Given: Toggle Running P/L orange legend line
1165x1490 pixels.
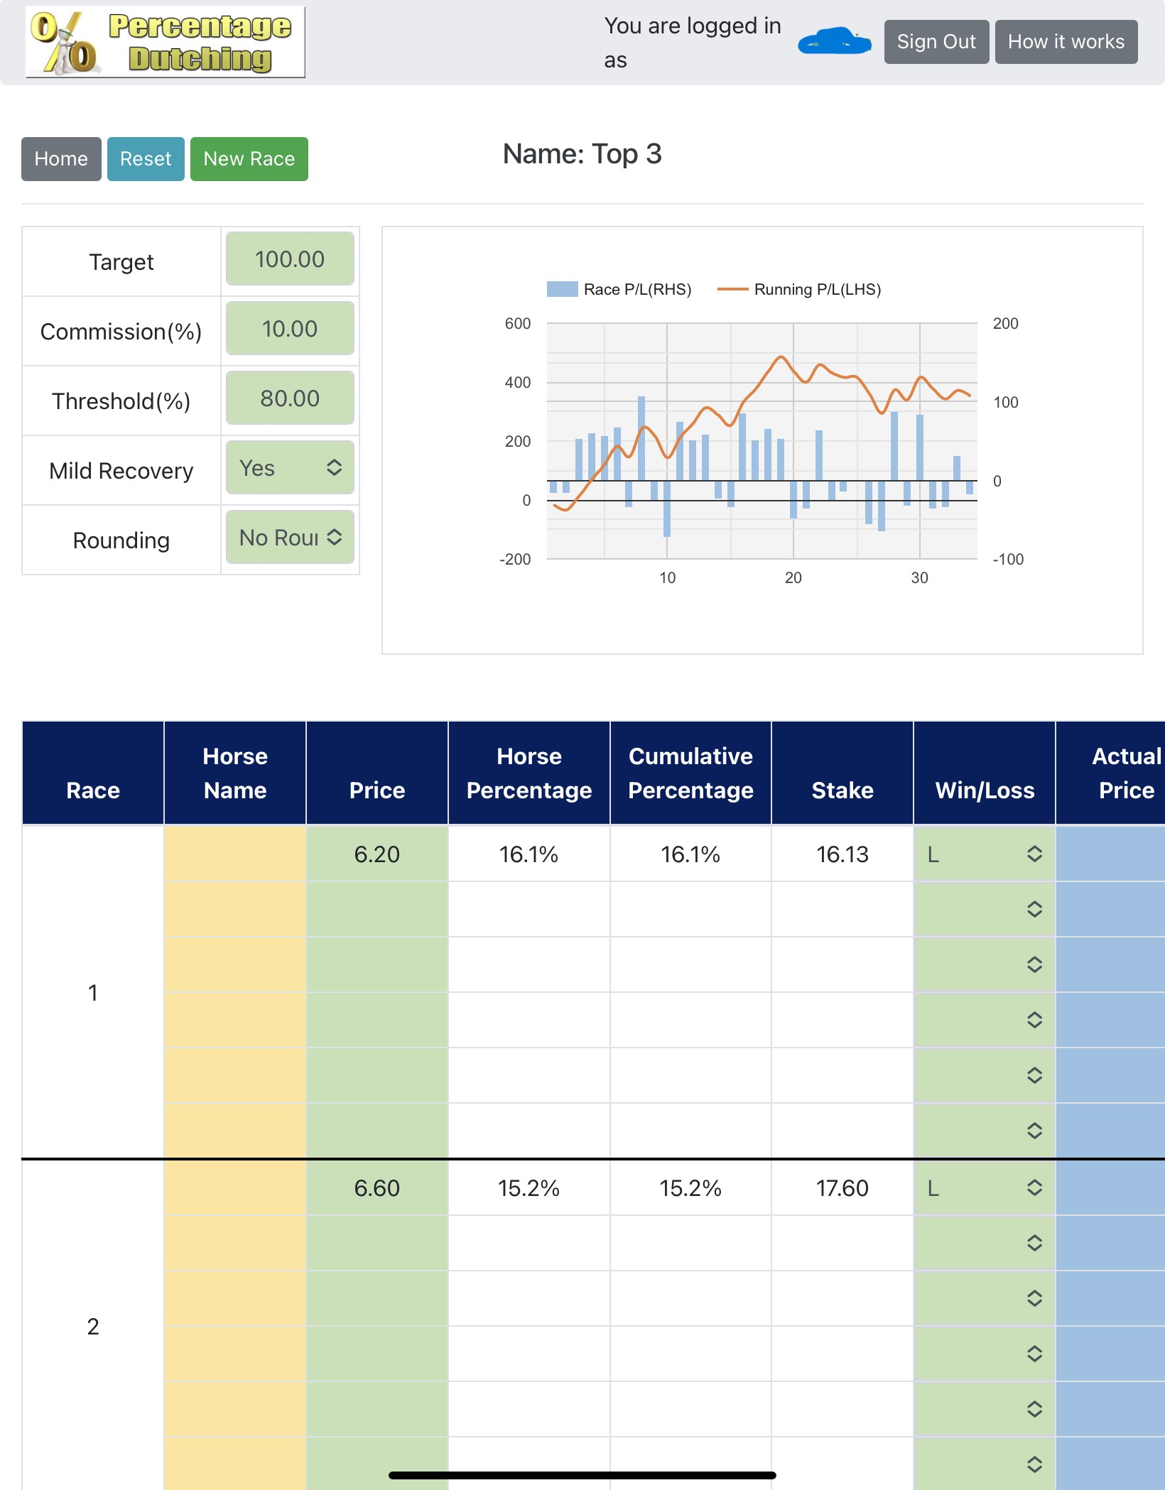Looking at the screenshot, I should tap(732, 289).
